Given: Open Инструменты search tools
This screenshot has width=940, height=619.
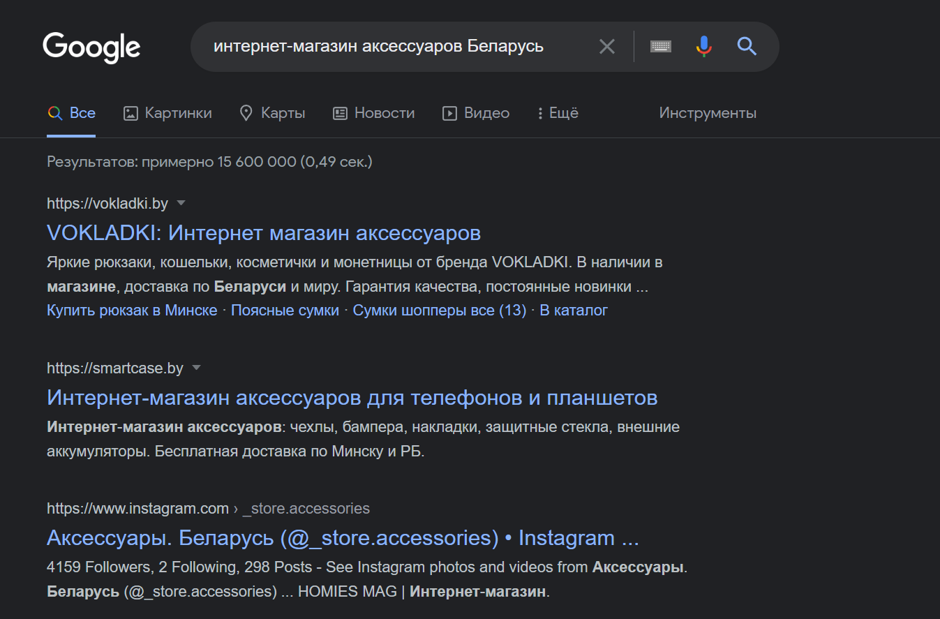Looking at the screenshot, I should pyautogui.click(x=708, y=113).
